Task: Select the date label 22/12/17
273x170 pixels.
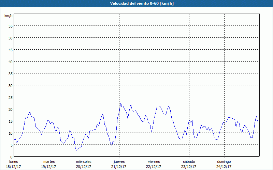Action: 154,167
